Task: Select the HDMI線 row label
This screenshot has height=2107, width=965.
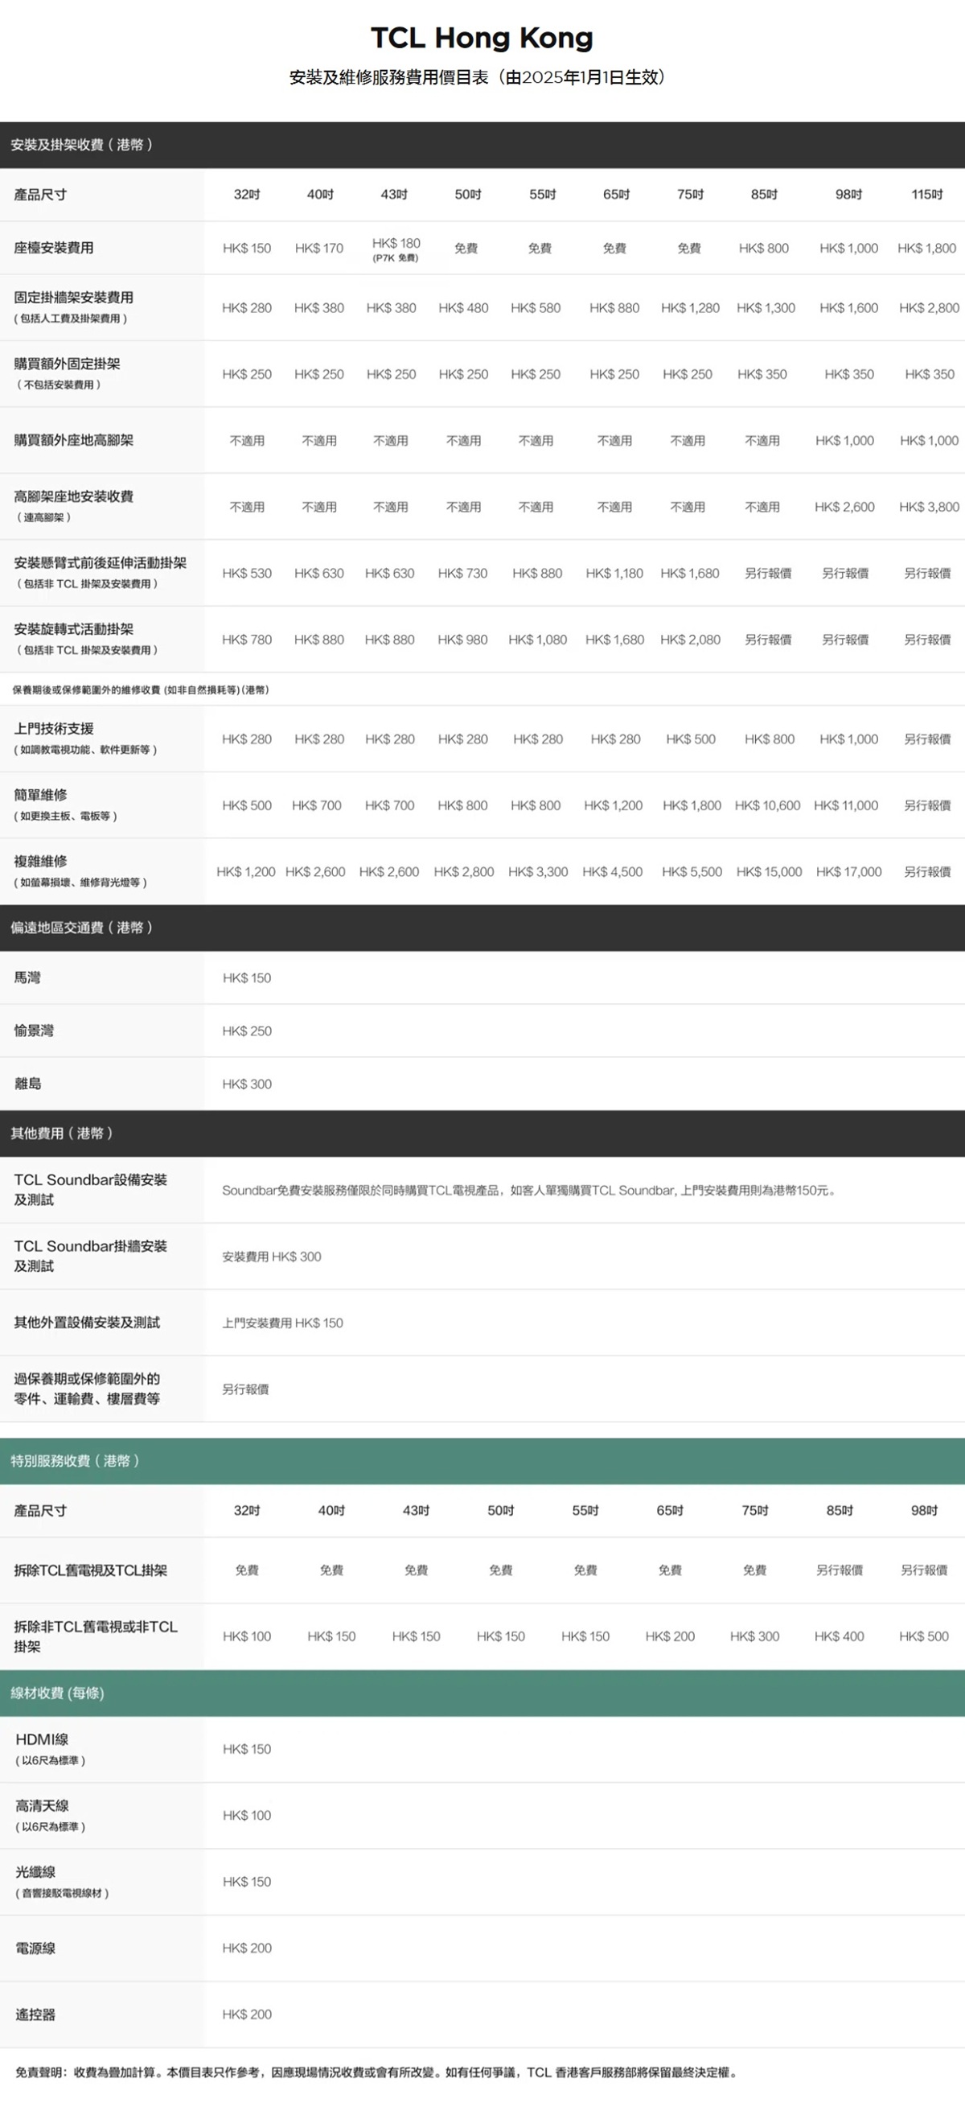Action: [43, 1740]
